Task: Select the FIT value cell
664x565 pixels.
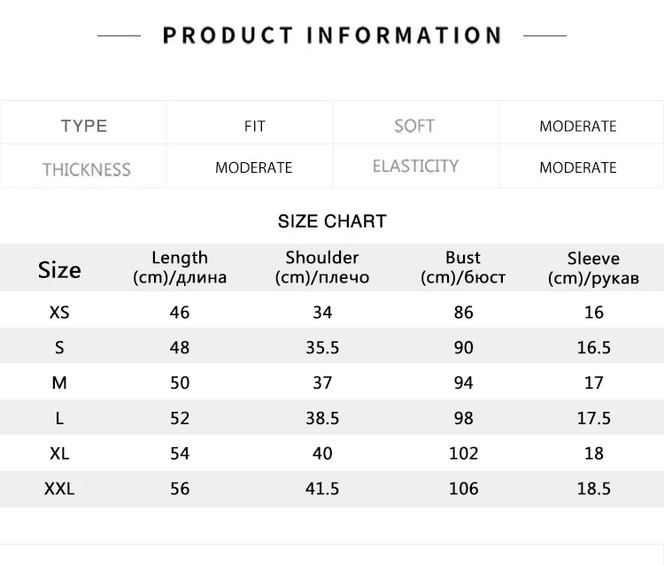Action: point(254,127)
